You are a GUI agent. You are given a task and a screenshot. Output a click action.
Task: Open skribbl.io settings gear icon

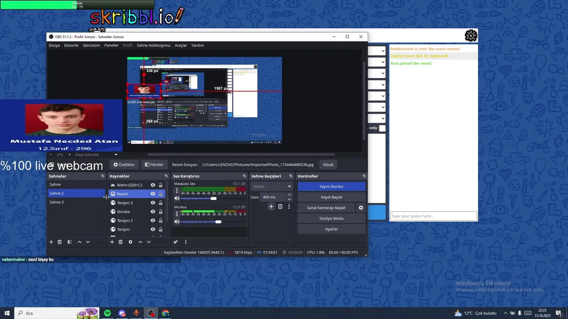[x=471, y=35]
